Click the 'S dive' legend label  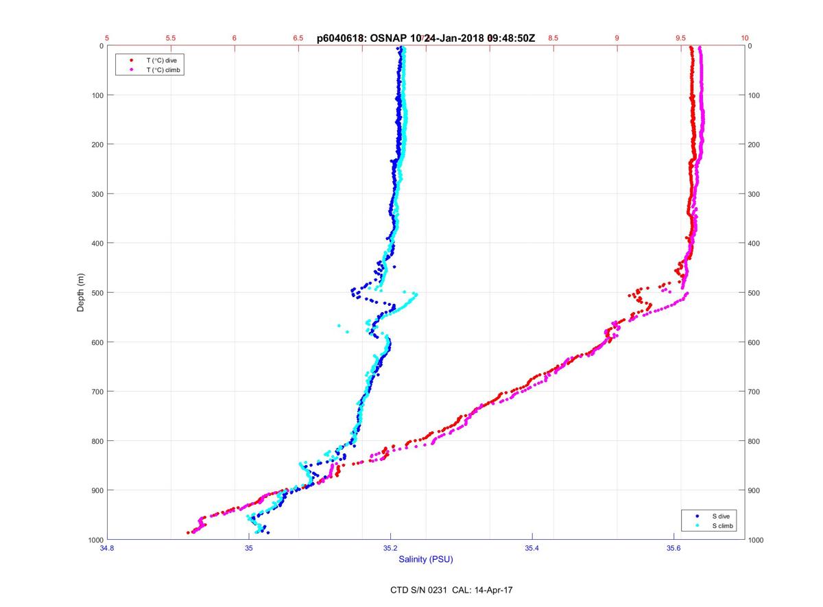pos(720,516)
